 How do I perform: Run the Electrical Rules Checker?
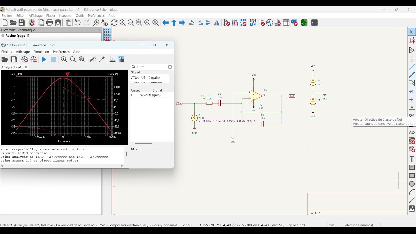click(x=261, y=23)
